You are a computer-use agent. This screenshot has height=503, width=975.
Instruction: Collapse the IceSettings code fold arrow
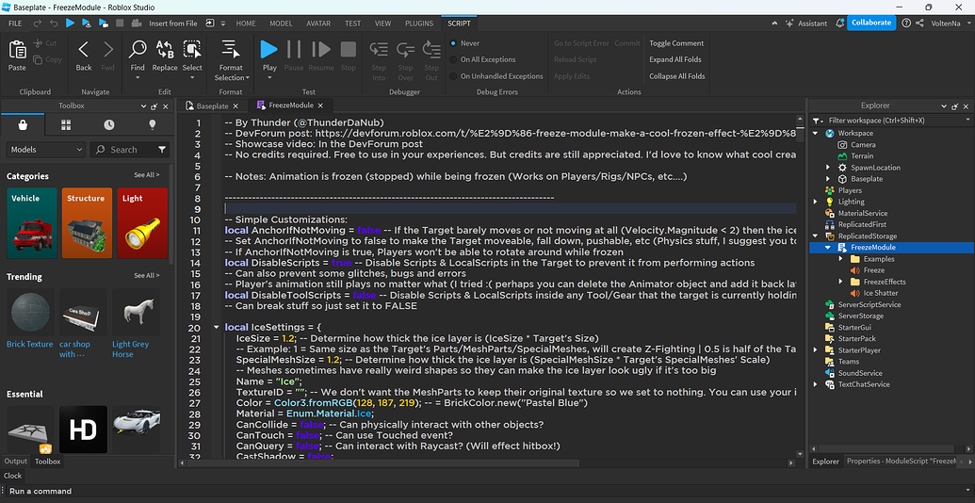pyautogui.click(x=216, y=327)
